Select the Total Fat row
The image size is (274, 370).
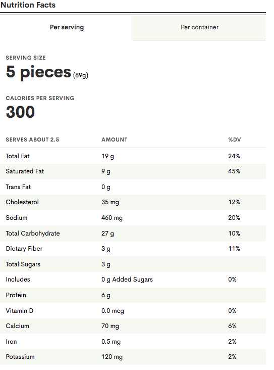click(x=133, y=156)
